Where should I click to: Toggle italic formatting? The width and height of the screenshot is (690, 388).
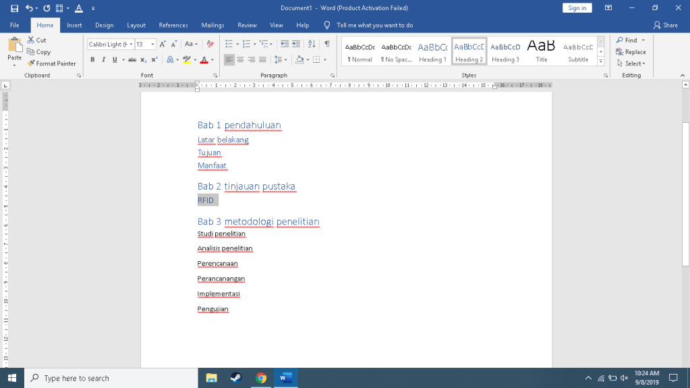(103, 59)
